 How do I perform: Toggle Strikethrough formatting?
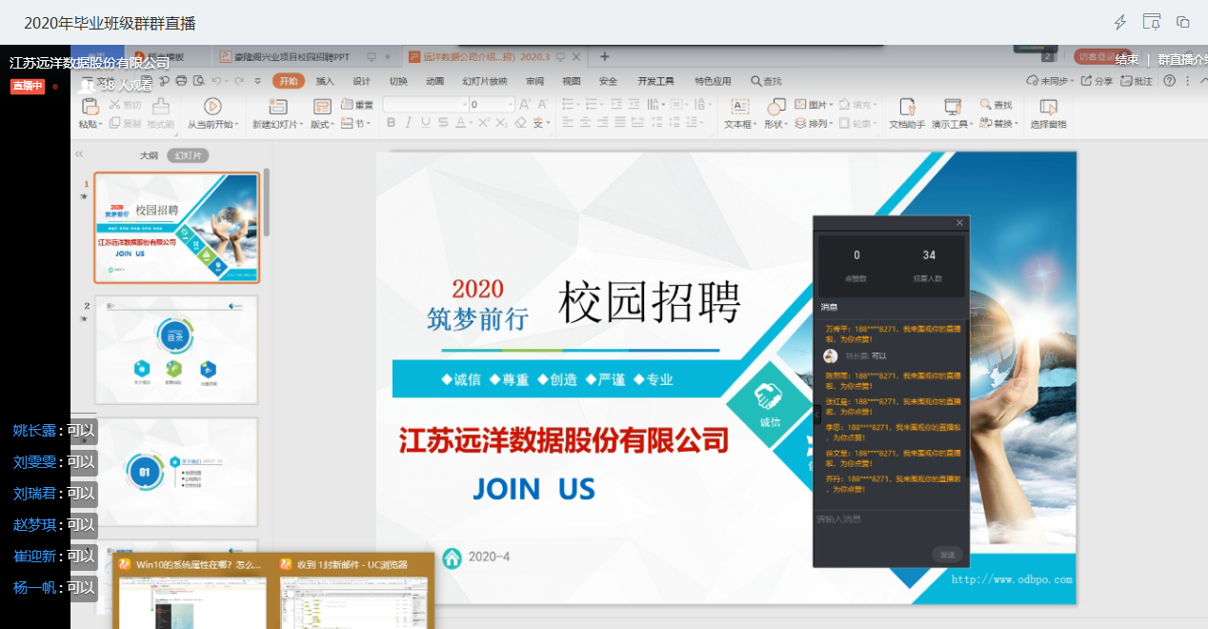click(x=442, y=123)
